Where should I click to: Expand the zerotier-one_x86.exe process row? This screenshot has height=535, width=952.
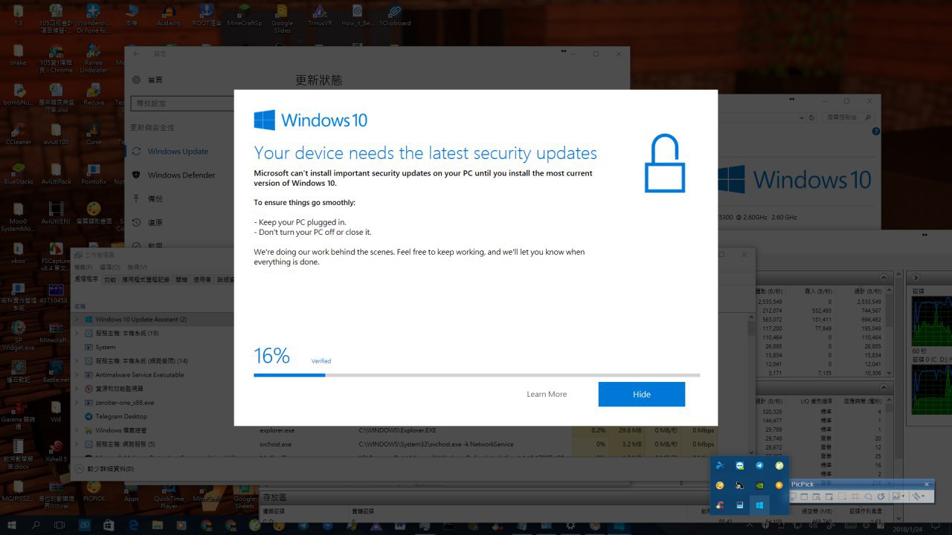(x=76, y=403)
